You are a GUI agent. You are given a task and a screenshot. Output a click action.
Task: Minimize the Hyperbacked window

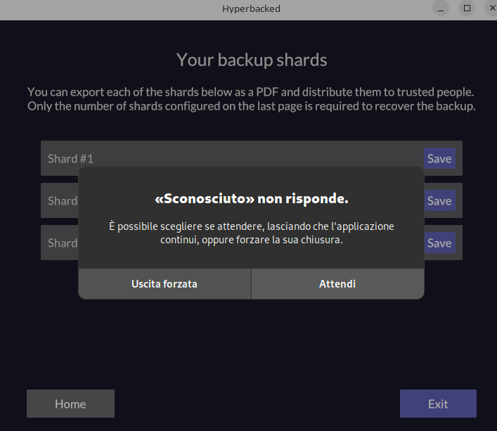coord(441,8)
